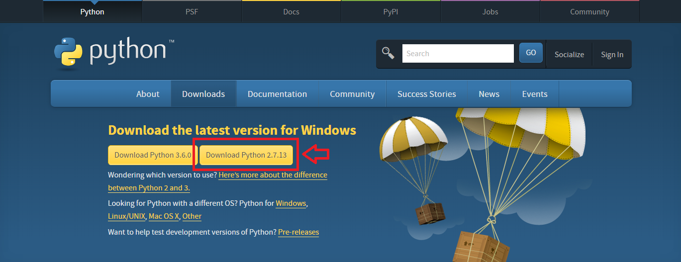The image size is (681, 262).
Task: Open the Python 2 and 3 difference link
Action: 217,181
